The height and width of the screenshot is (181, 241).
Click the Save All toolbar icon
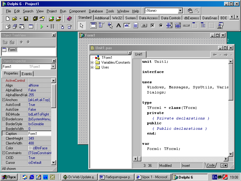pos(35,19)
